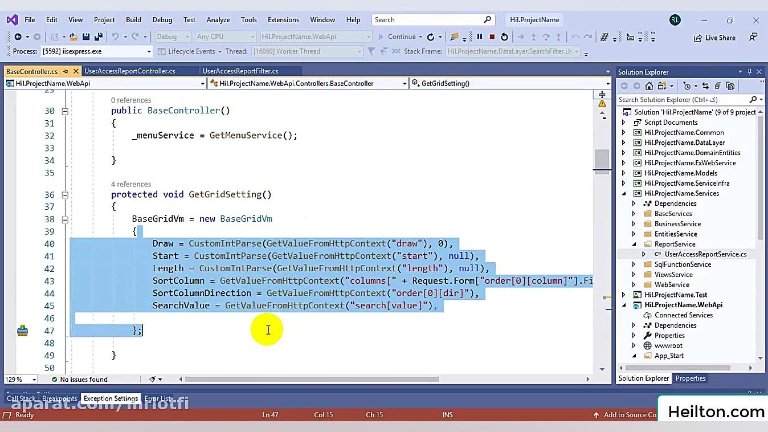Switch to the Properties panel tab
The image size is (768, 432).
[x=691, y=378]
